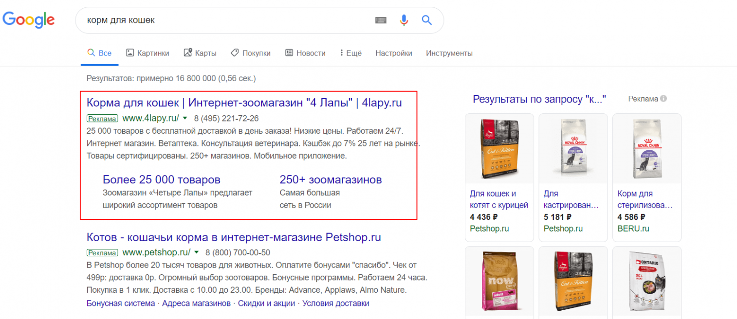Image resolution: width=737 pixels, height=319 pixels.
Task: Open the Для кастрированных product link
Action: pyautogui.click(x=571, y=199)
